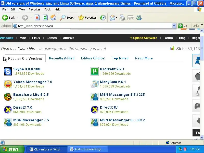Click the Stop page loading icon
204x153 pixels.
coord(37,18)
